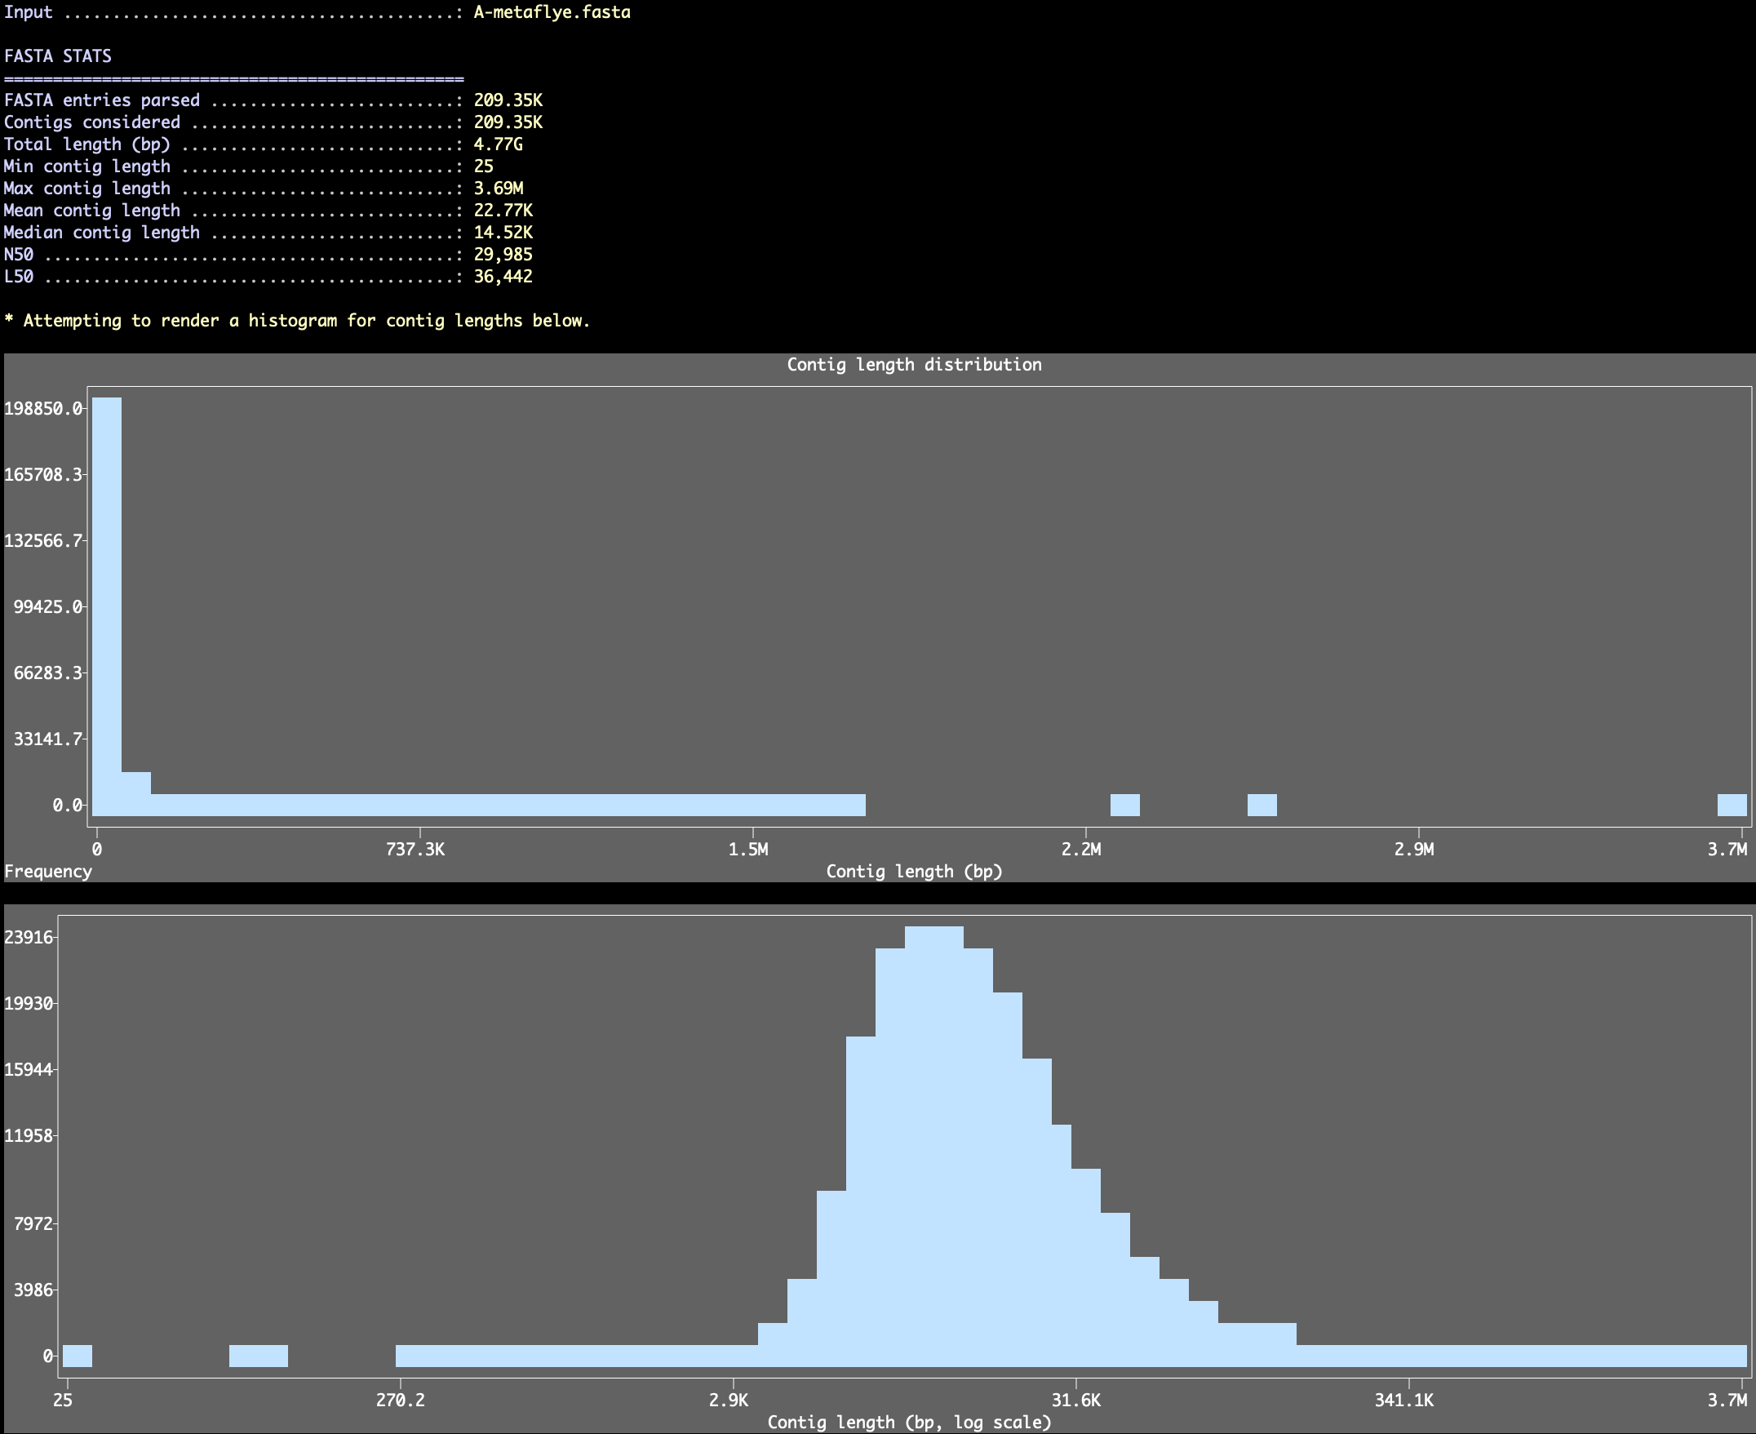Image resolution: width=1756 pixels, height=1434 pixels.
Task: Click the leftmost bar at 25 bp
Action: [x=77, y=1356]
